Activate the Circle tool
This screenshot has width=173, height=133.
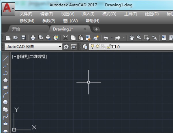pyautogui.click(x=5, y=102)
